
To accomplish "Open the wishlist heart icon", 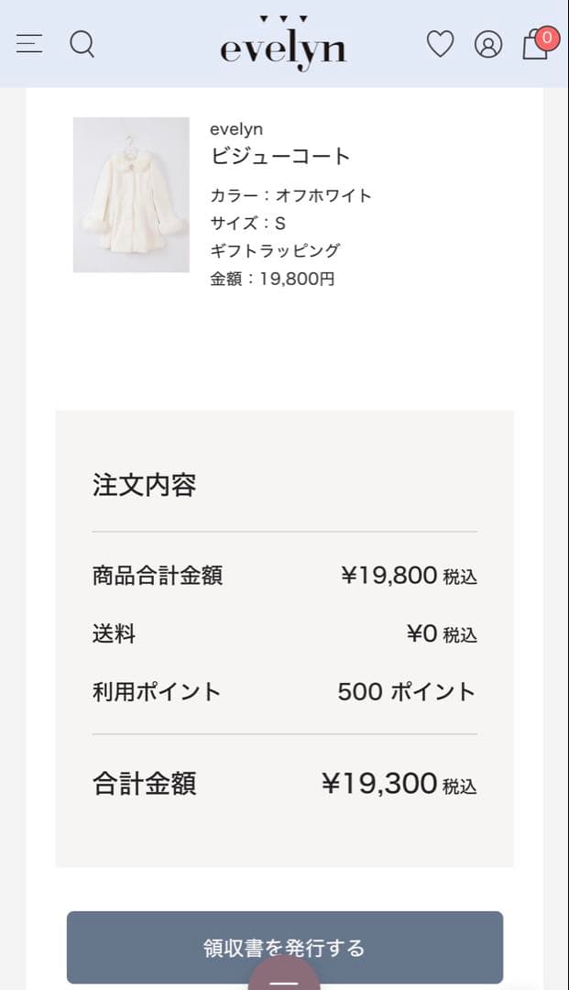I will (440, 44).
